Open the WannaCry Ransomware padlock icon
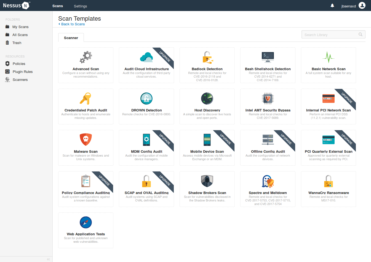Viewport: 371px width, 262px height. (x=329, y=181)
